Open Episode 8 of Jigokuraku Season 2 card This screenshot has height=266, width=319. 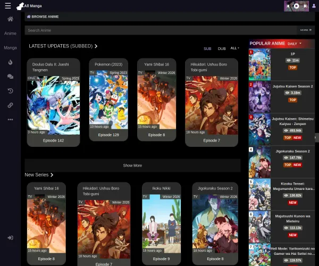[215, 259]
